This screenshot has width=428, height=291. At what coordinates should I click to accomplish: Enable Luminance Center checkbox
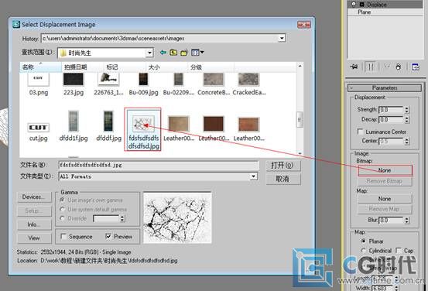(360, 132)
